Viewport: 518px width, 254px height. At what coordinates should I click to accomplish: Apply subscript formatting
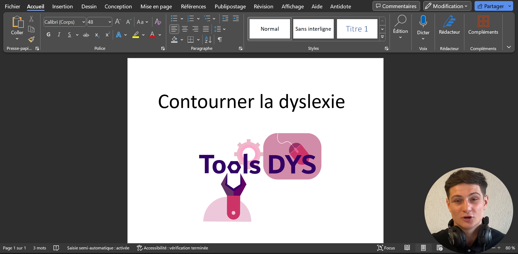97,35
